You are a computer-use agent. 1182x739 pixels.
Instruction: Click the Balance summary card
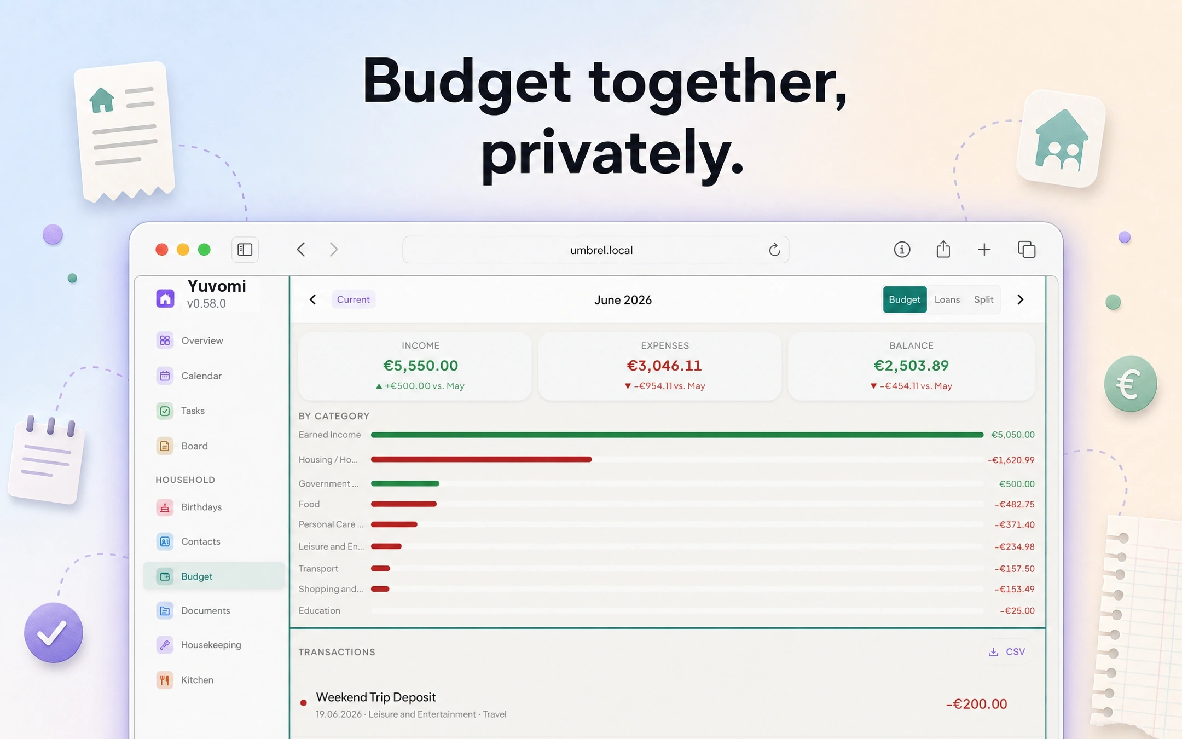tap(911, 366)
